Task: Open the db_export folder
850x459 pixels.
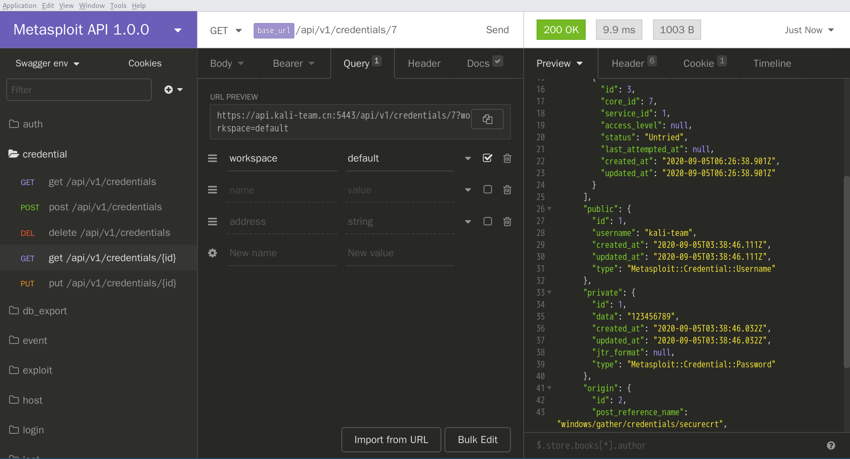Action: [98, 311]
